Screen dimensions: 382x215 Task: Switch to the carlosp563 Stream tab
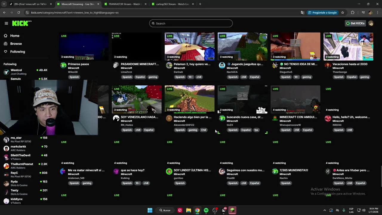click(173, 4)
